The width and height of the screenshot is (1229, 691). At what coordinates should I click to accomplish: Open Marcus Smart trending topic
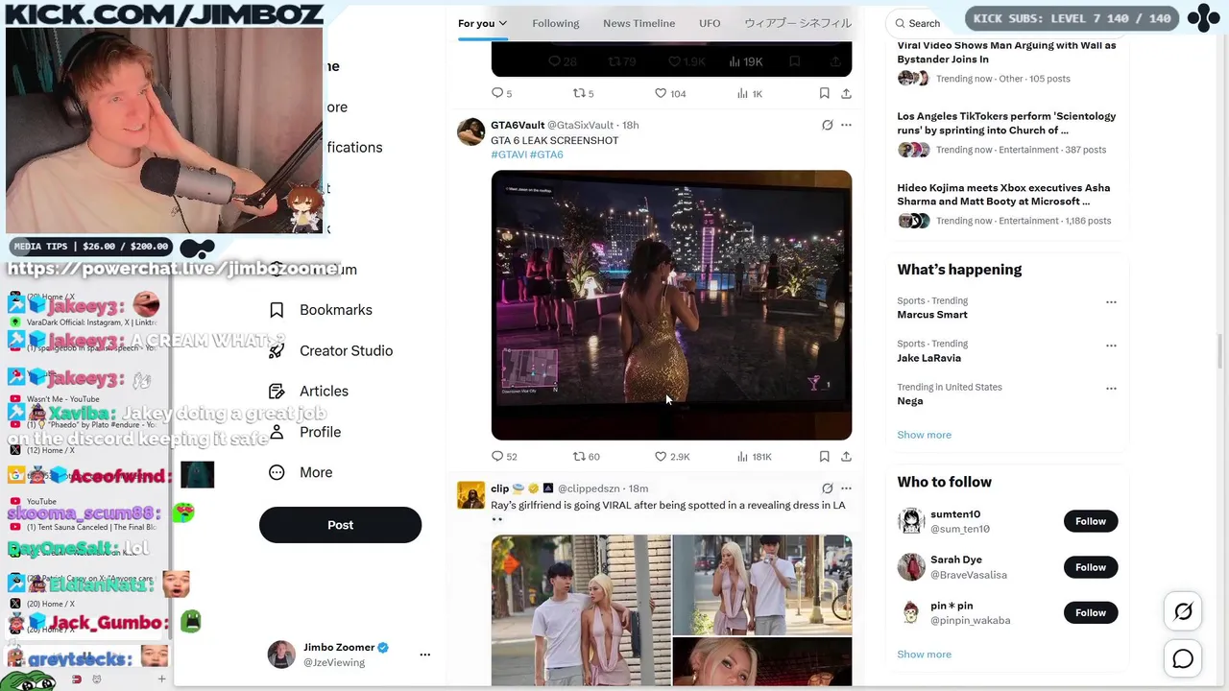click(x=931, y=315)
